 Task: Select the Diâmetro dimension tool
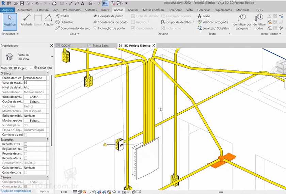point(64,22)
